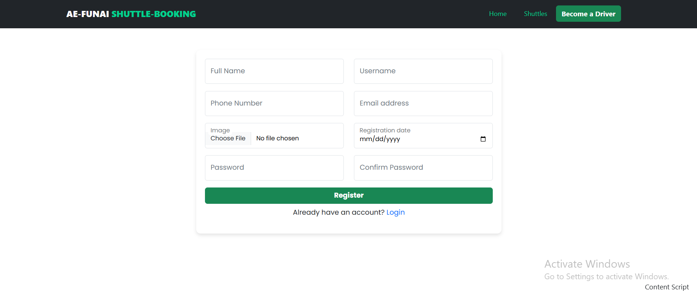Open the Shuttles nav link
The width and height of the screenshot is (697, 297).
pos(535,14)
